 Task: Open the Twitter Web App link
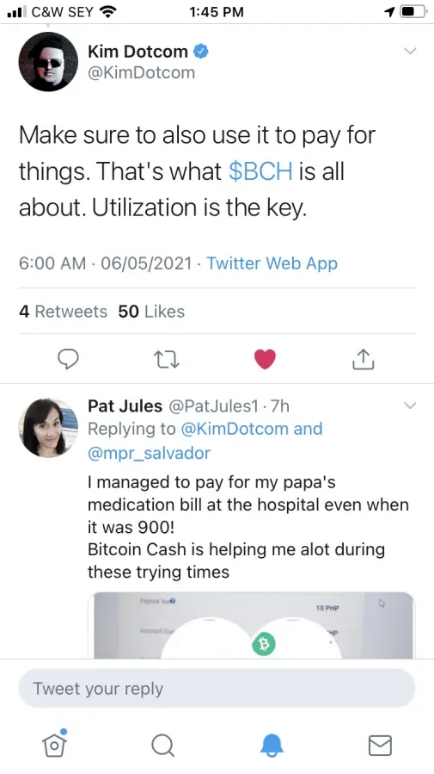[272, 263]
